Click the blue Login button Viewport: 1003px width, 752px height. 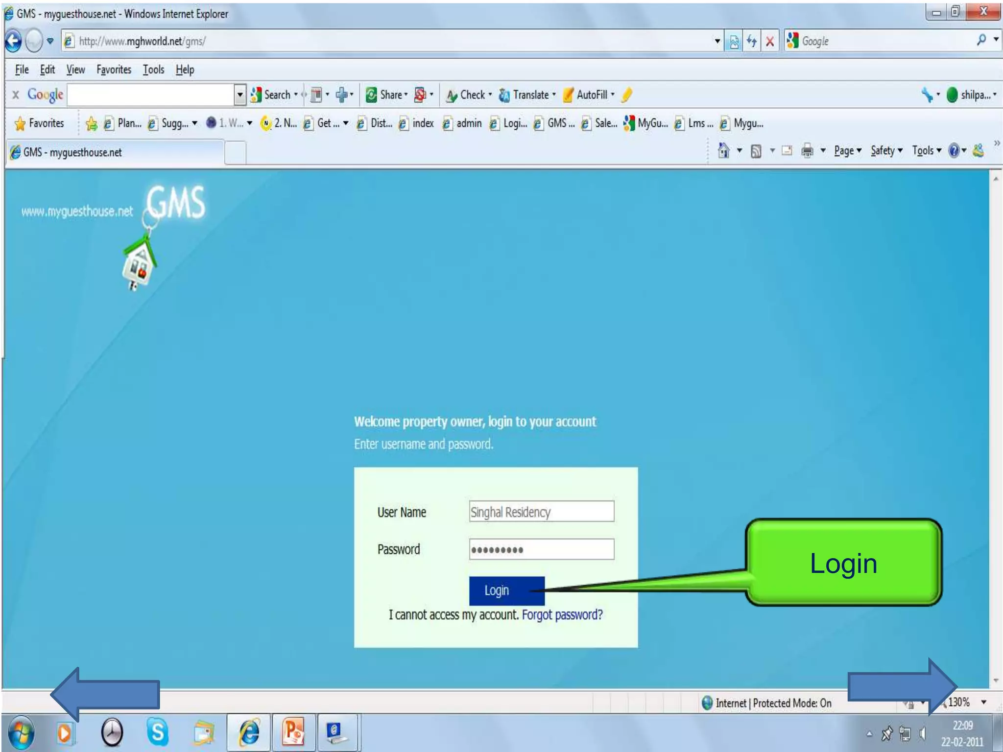click(x=506, y=590)
